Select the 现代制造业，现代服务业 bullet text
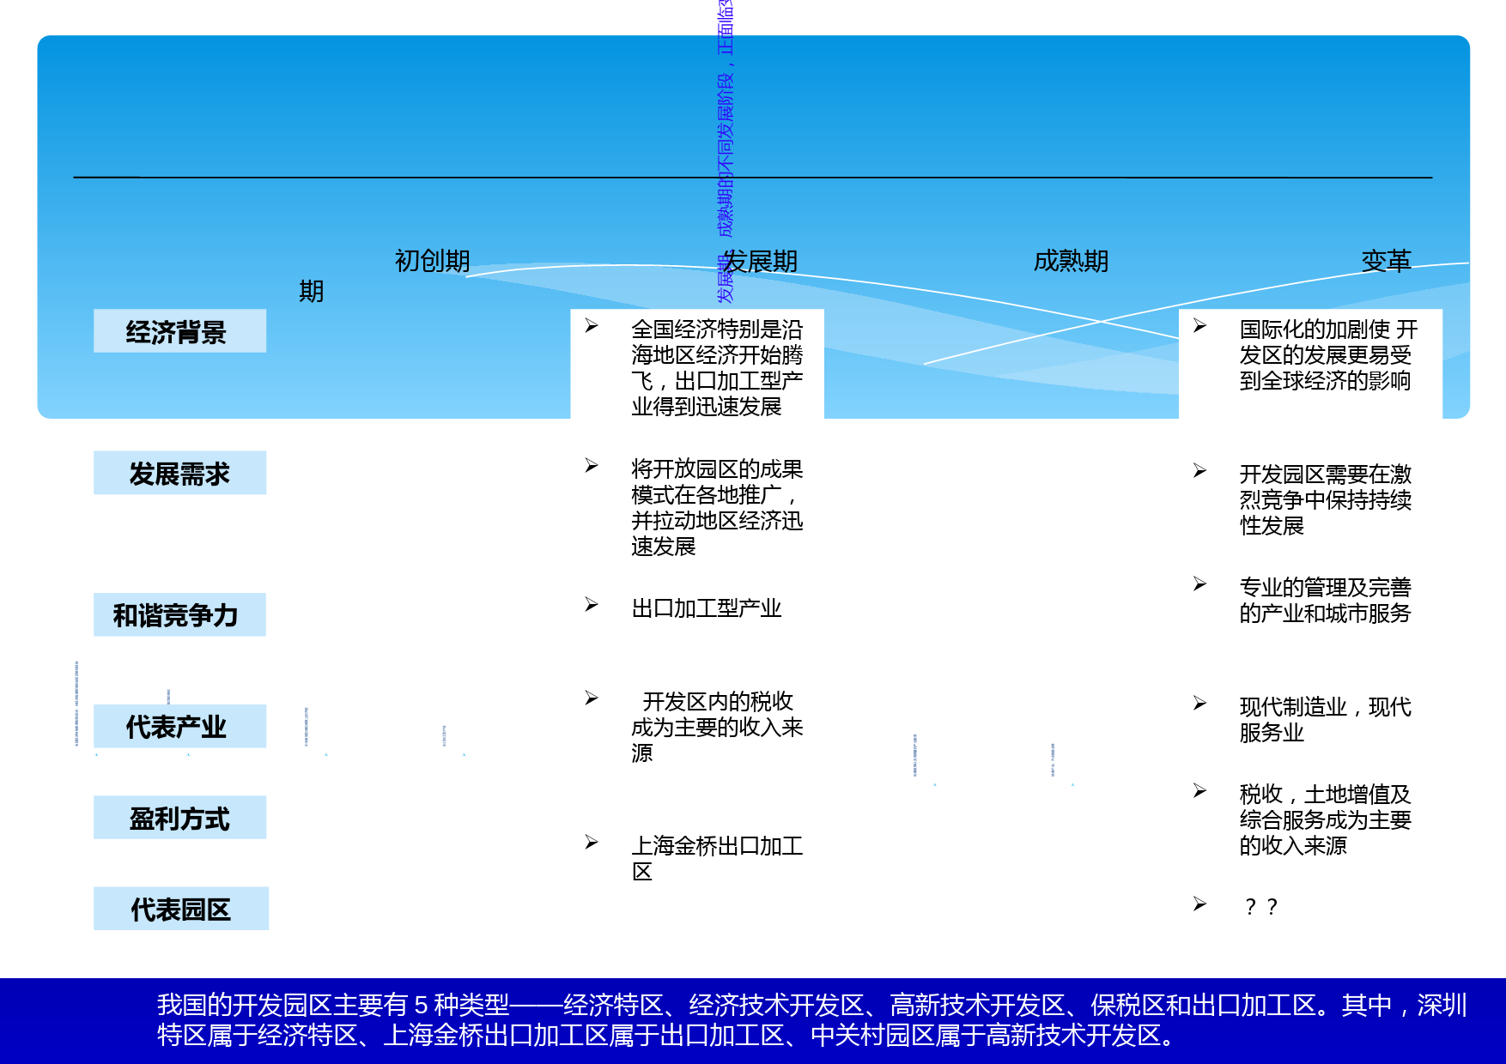The height and width of the screenshot is (1064, 1506). click(x=1325, y=720)
